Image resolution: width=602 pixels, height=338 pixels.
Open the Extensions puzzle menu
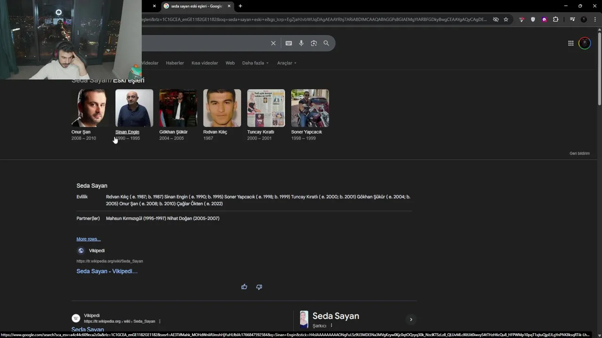(556, 19)
